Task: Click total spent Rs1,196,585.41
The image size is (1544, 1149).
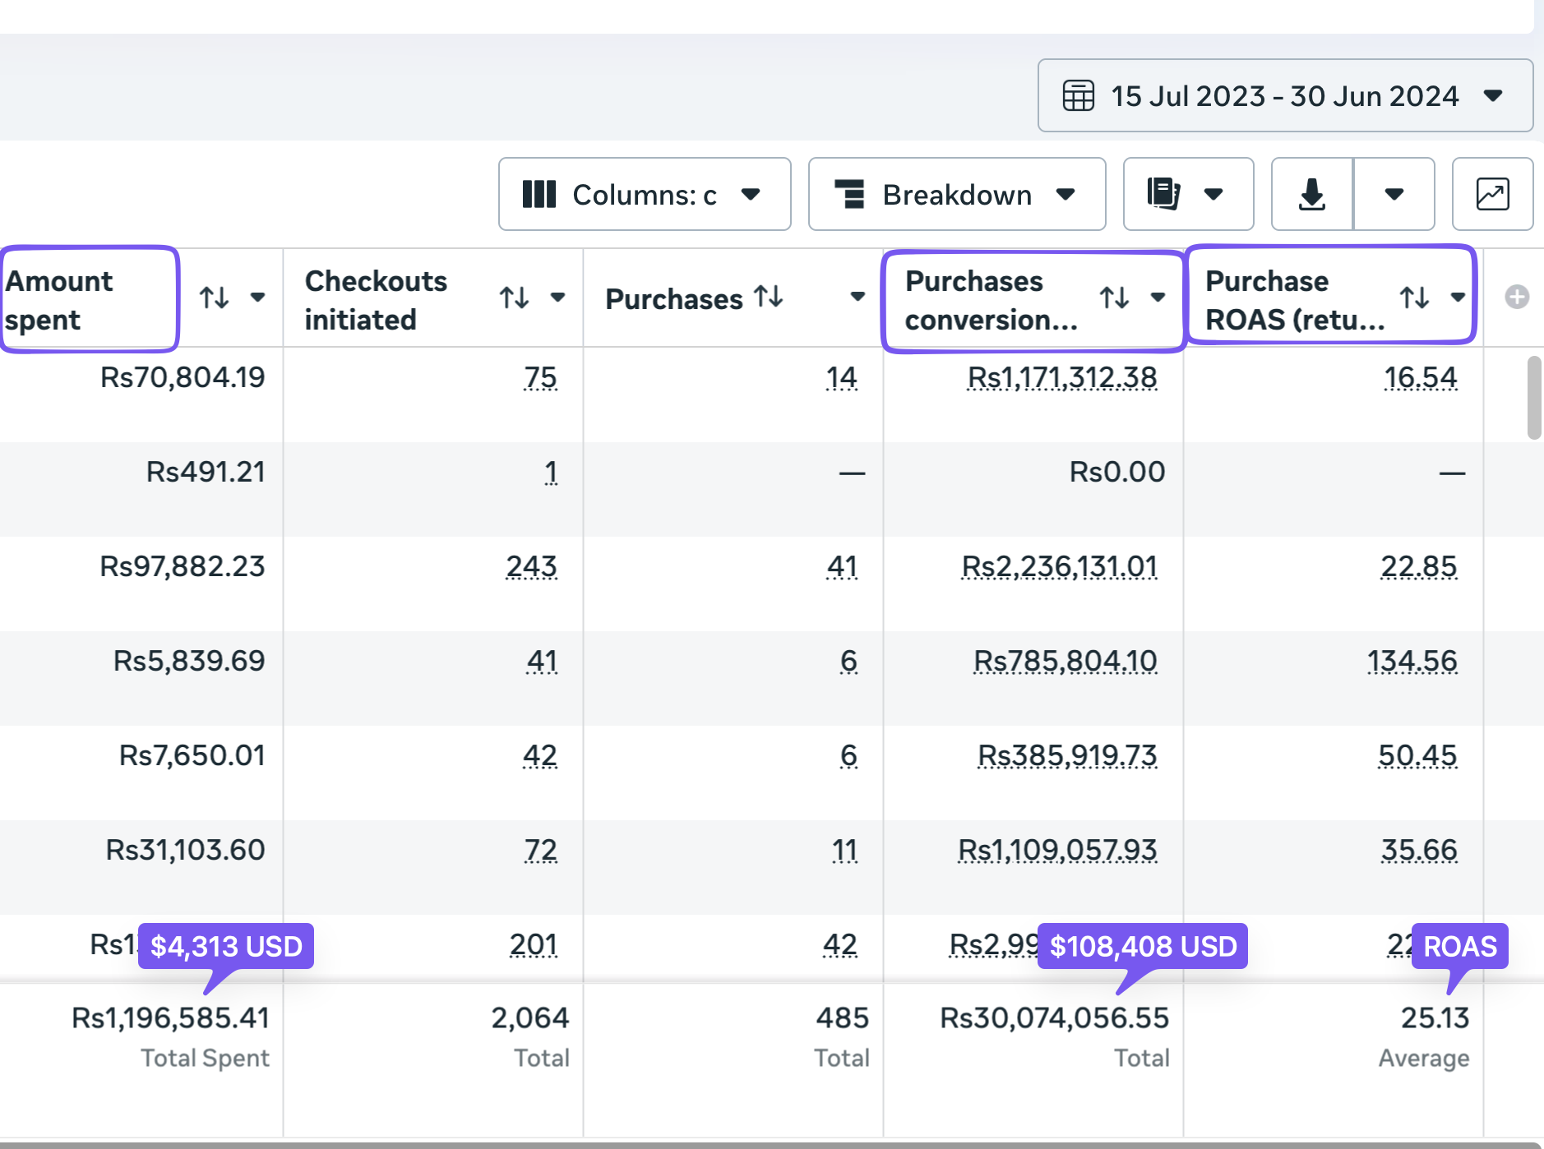Action: (171, 1018)
